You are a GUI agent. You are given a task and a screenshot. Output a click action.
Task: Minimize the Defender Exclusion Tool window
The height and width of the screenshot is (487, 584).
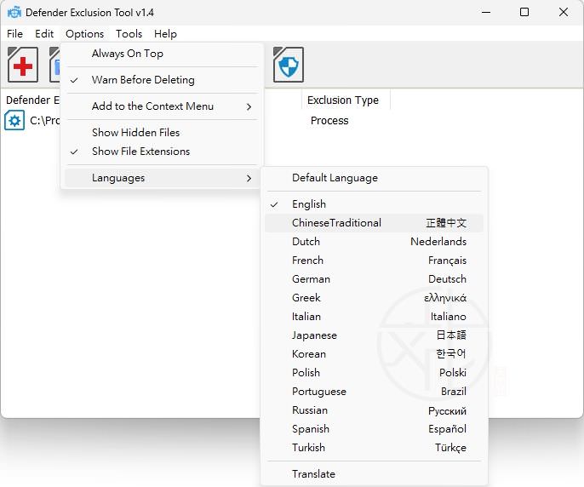tap(485, 12)
